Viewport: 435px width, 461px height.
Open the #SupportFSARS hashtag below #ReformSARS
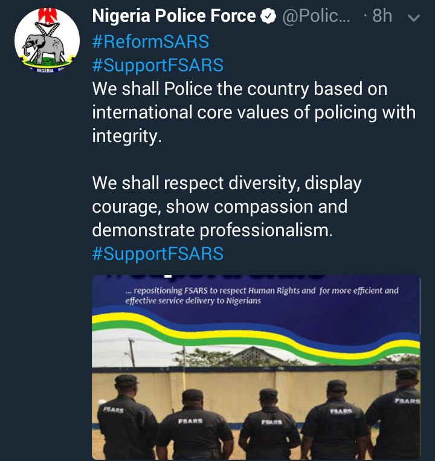pos(158,65)
